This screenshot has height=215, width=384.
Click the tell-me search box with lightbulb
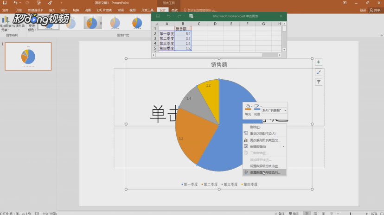[200, 10]
